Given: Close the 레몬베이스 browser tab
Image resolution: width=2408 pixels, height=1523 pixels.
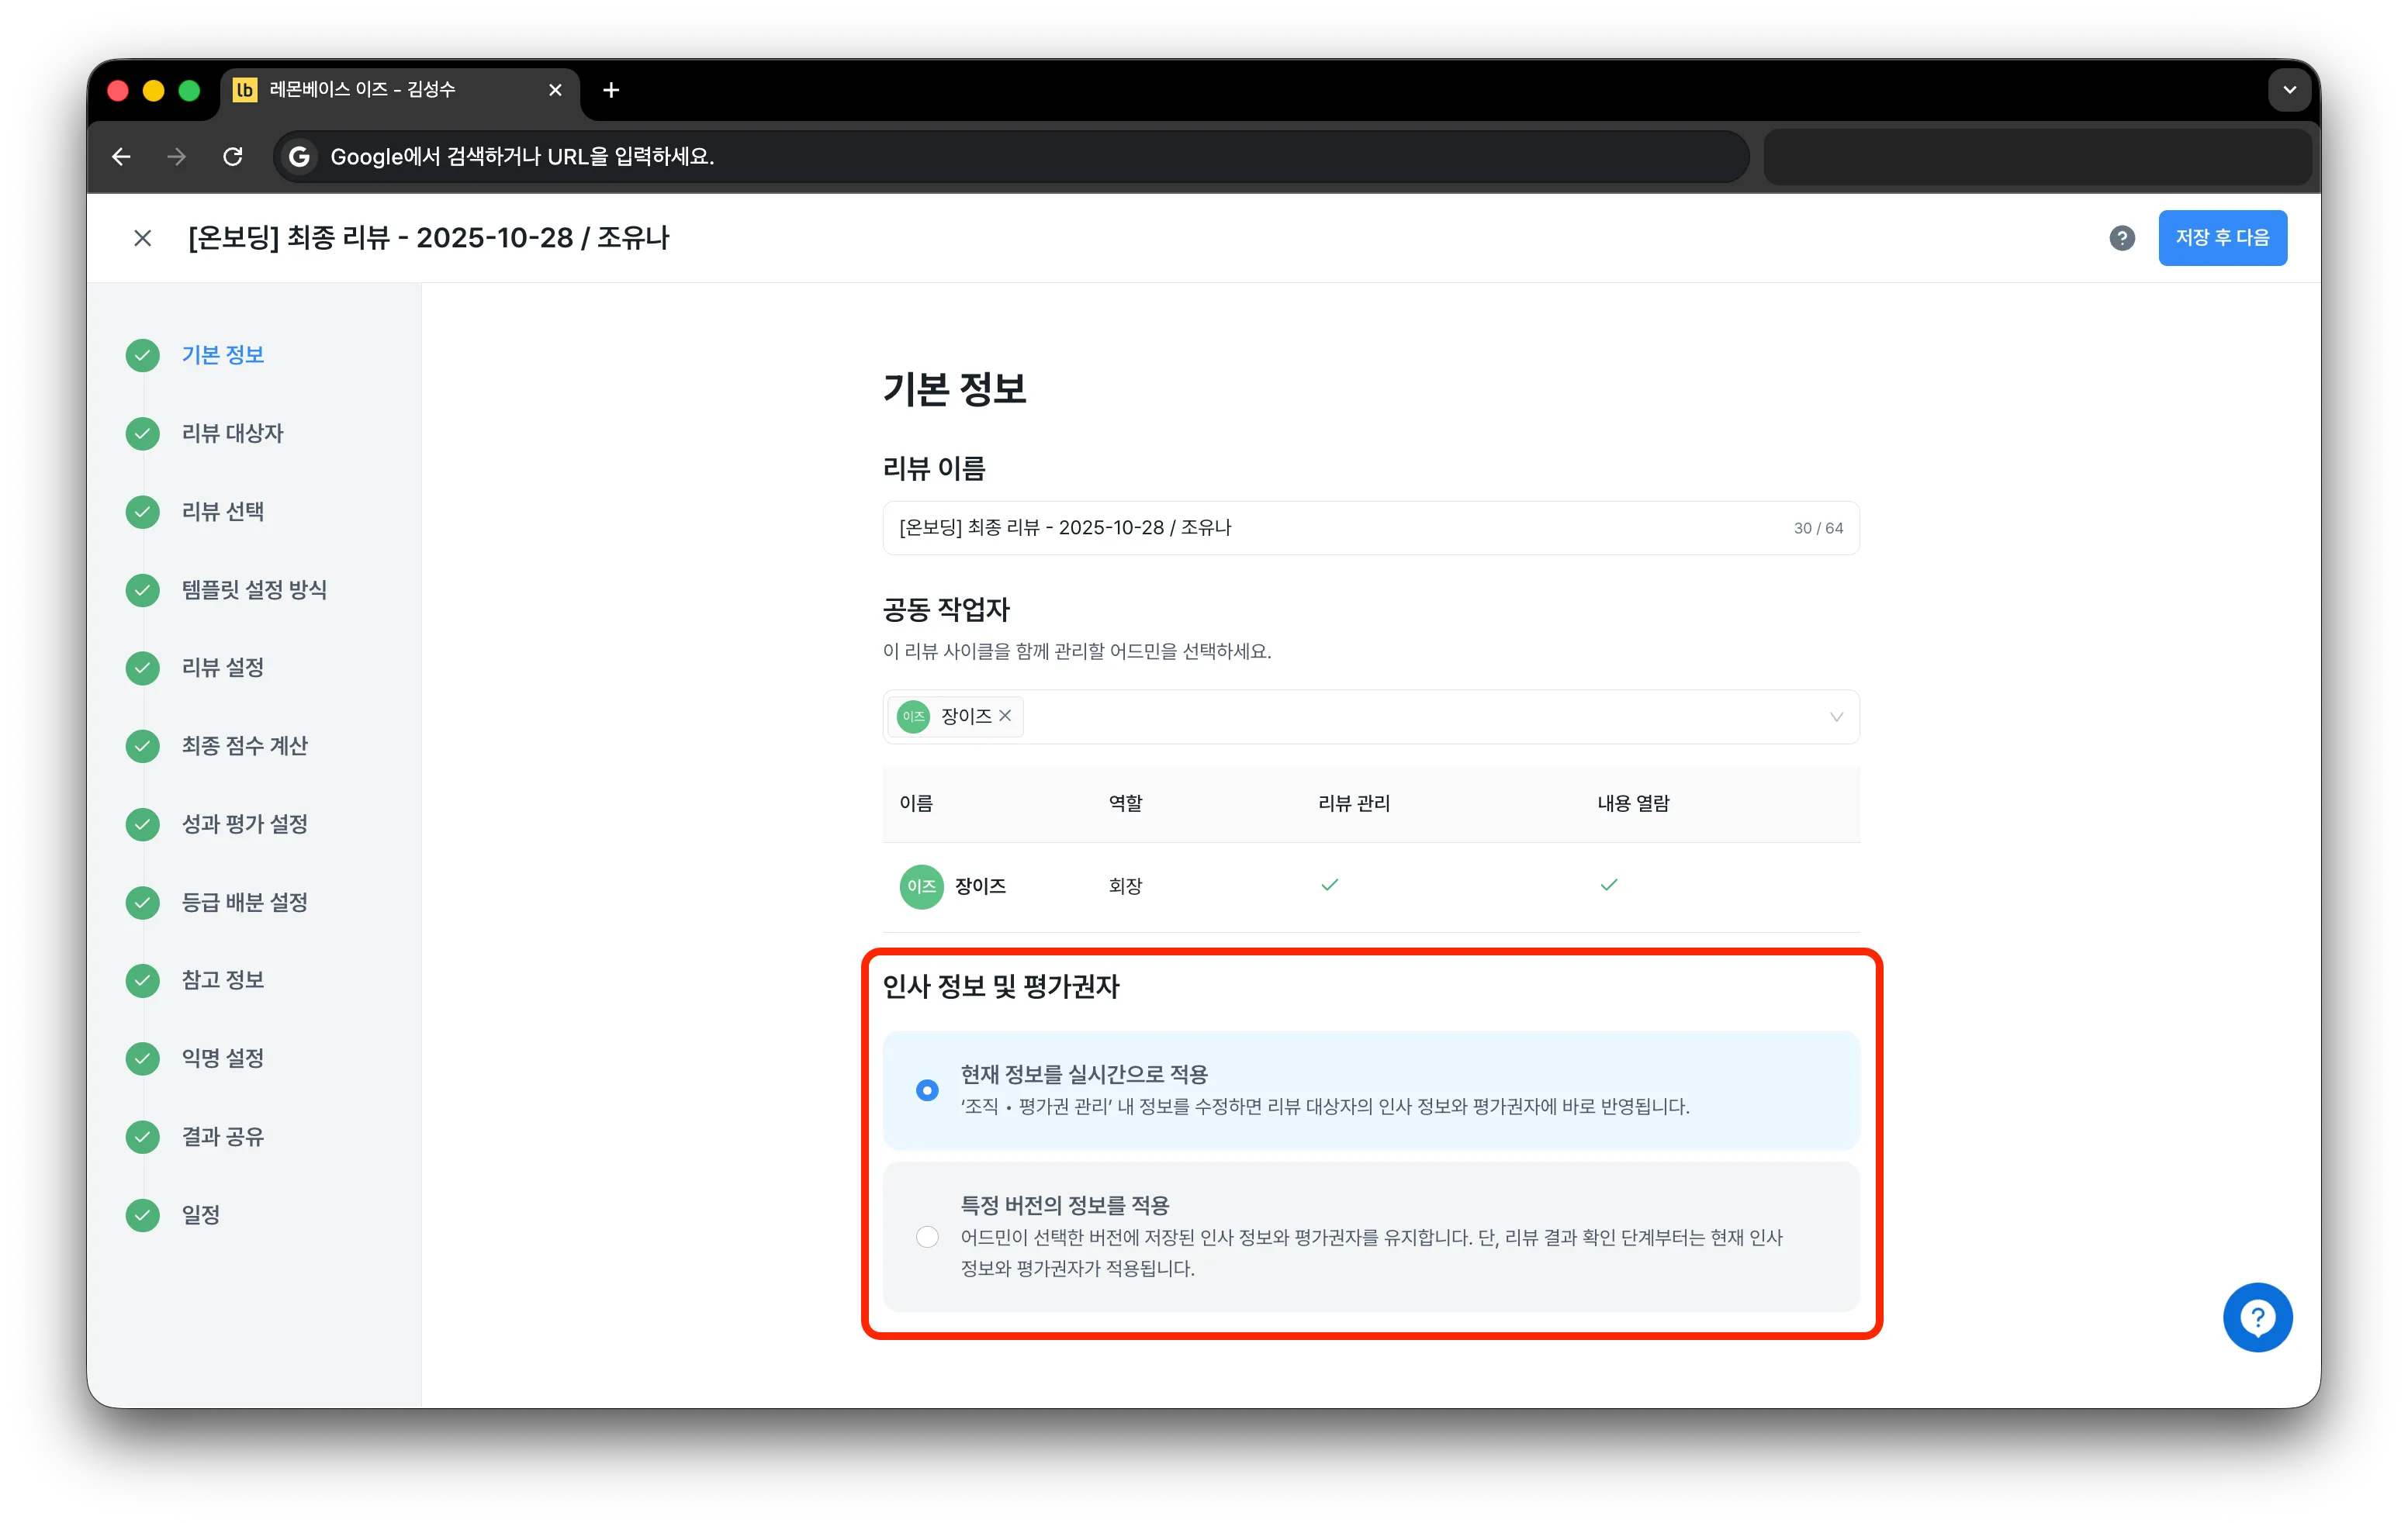Looking at the screenshot, I should (555, 90).
